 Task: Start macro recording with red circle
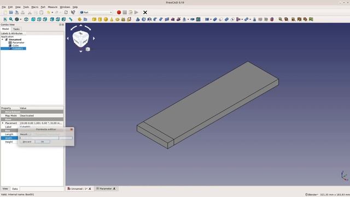[x=119, y=13]
